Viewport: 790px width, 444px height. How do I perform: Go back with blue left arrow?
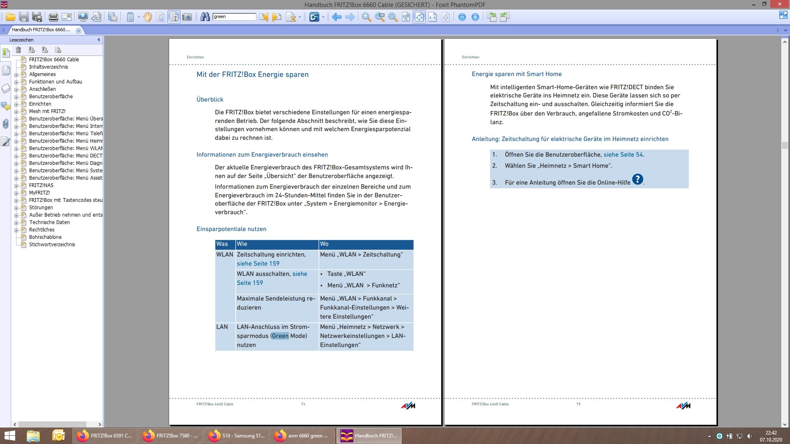[337, 17]
